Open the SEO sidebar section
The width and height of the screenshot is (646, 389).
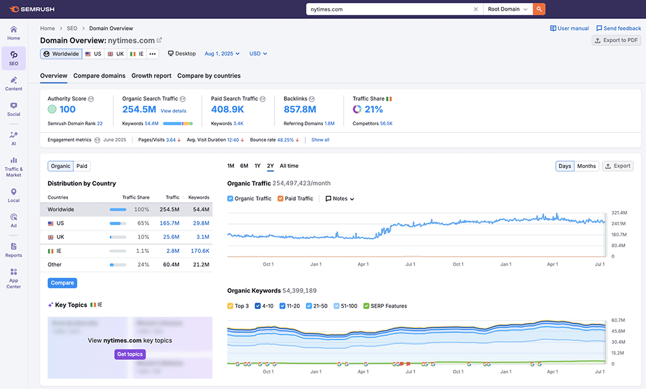click(x=14, y=58)
